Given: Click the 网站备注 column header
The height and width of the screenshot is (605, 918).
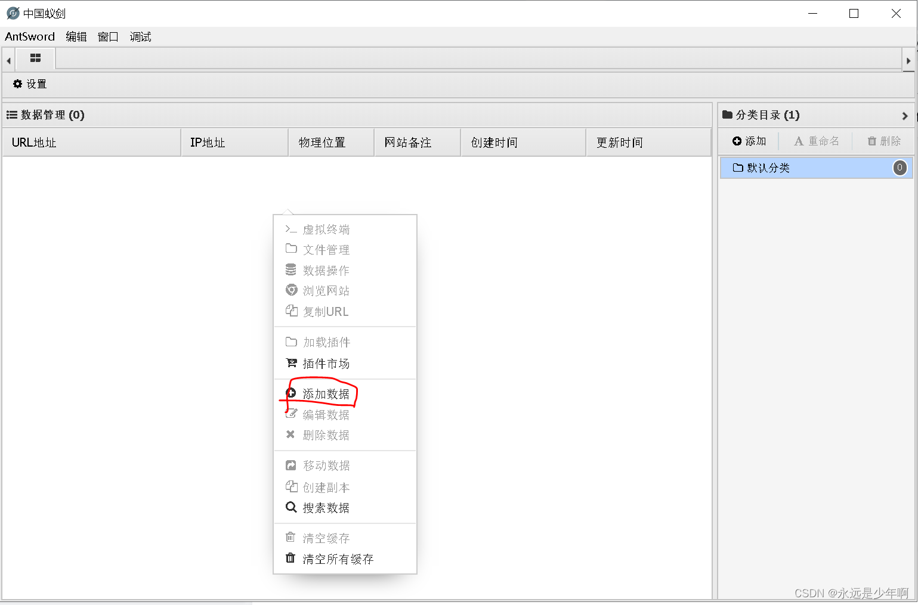Looking at the screenshot, I should [417, 142].
